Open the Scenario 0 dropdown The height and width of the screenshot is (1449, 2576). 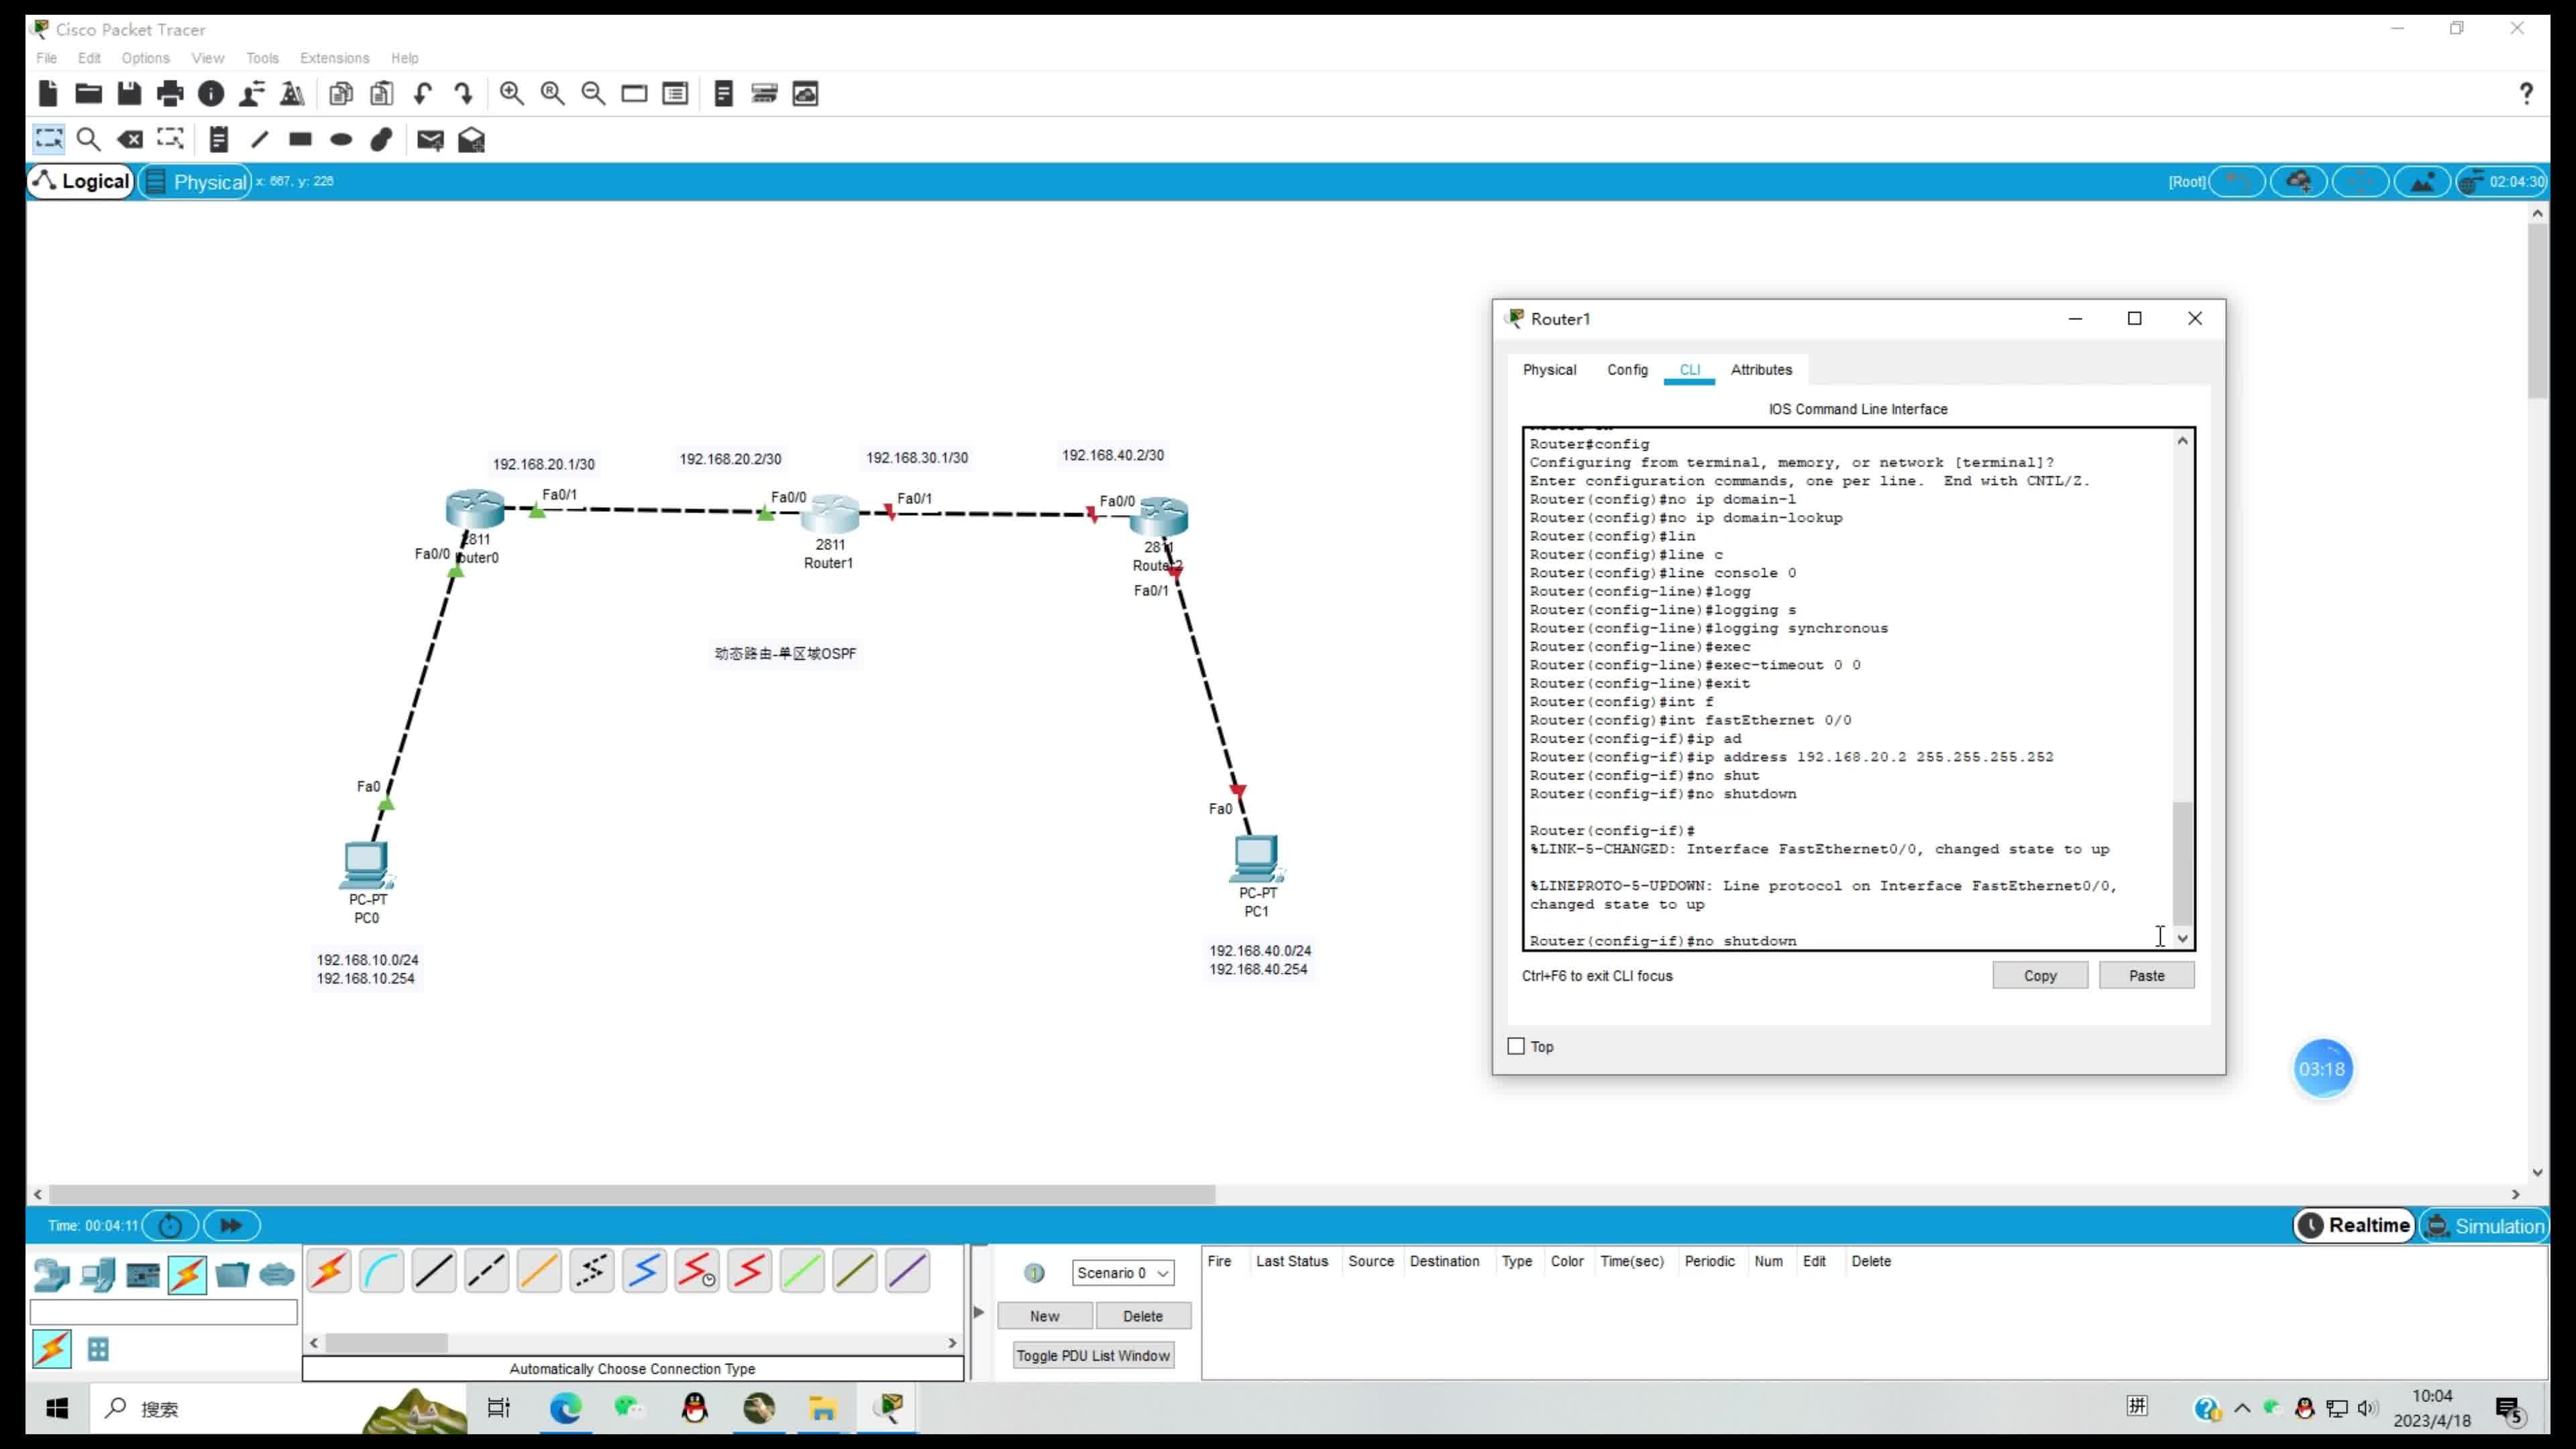pyautogui.click(x=1122, y=1273)
